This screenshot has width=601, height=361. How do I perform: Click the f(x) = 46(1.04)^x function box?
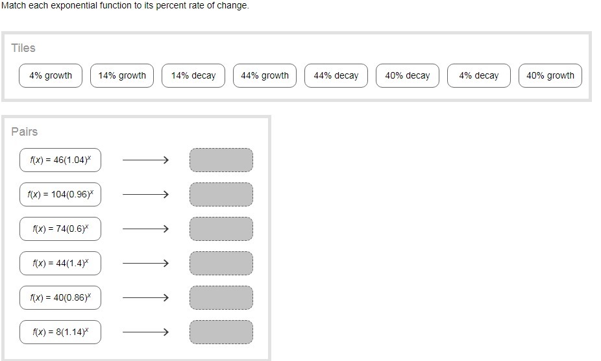[x=60, y=160]
